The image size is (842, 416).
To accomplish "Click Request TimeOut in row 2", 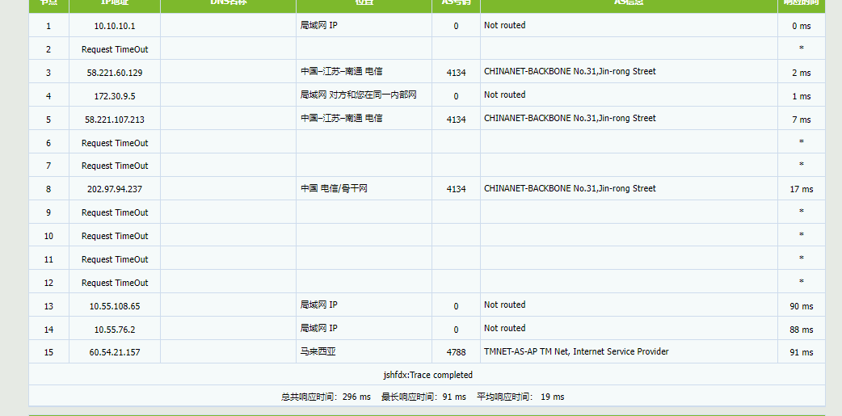I will (115, 49).
